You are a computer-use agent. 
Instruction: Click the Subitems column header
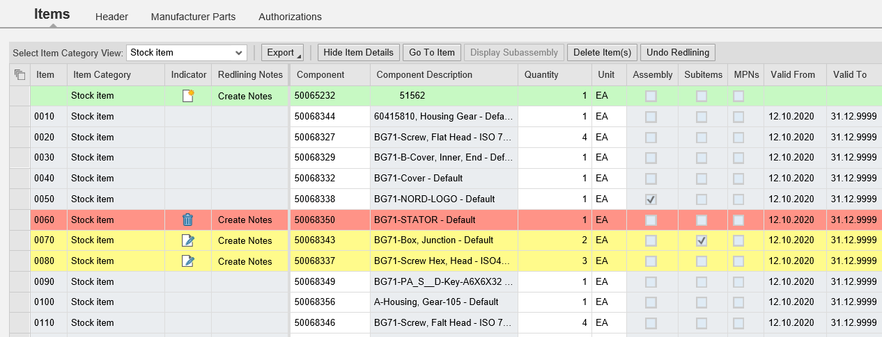point(703,75)
